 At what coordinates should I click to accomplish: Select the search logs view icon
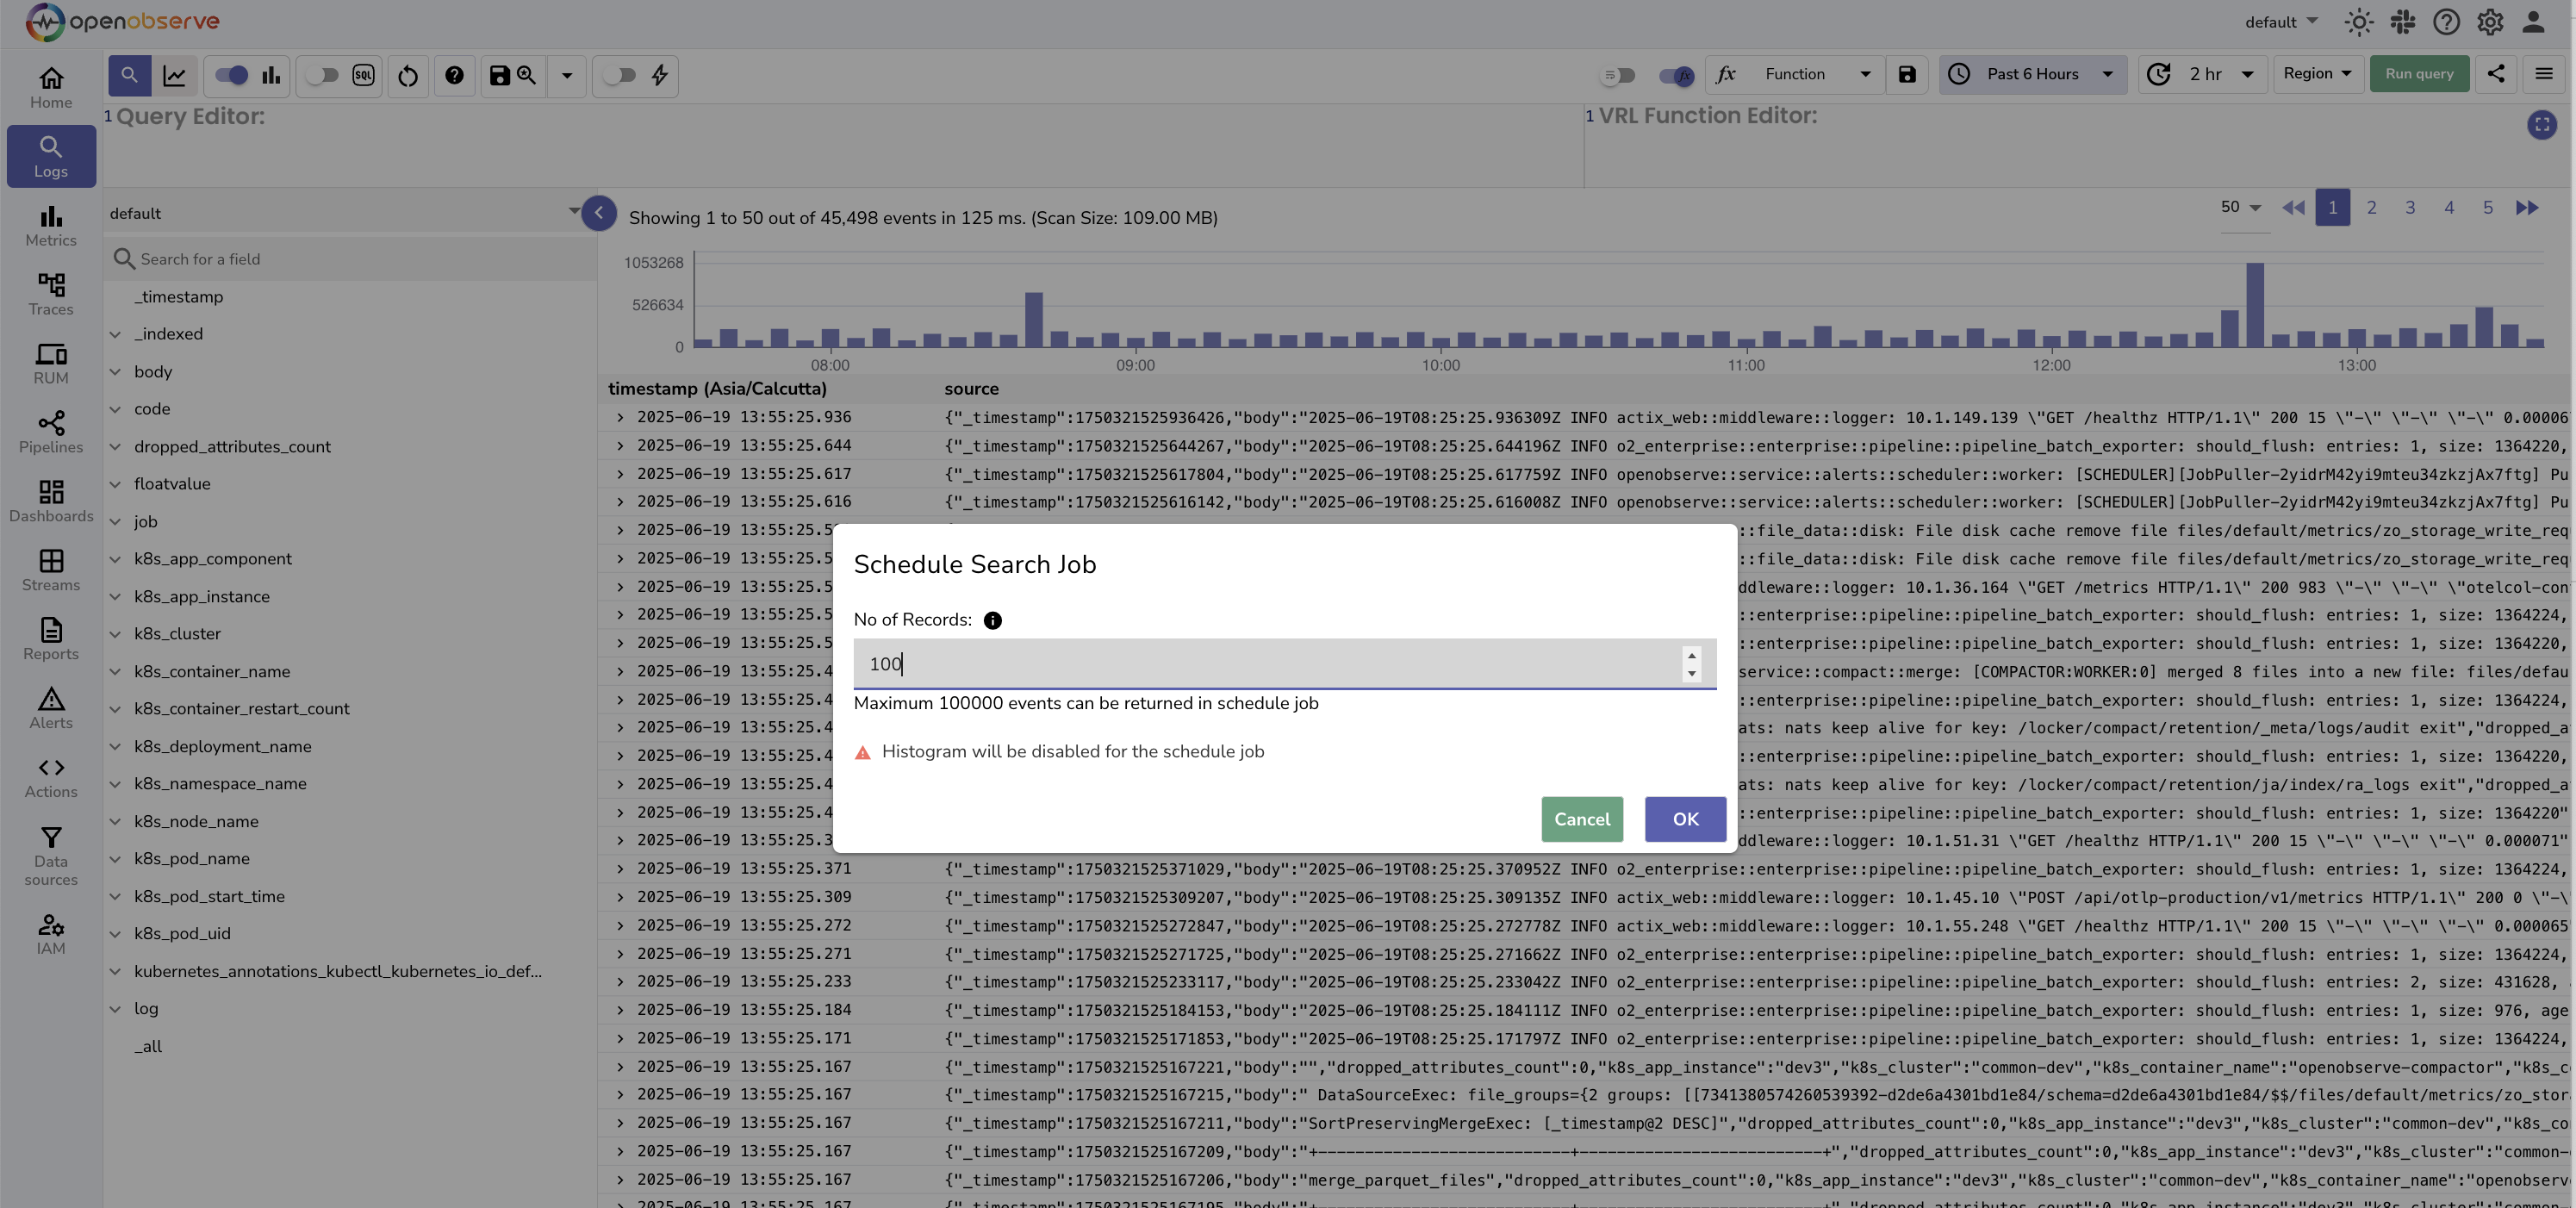pyautogui.click(x=130, y=75)
